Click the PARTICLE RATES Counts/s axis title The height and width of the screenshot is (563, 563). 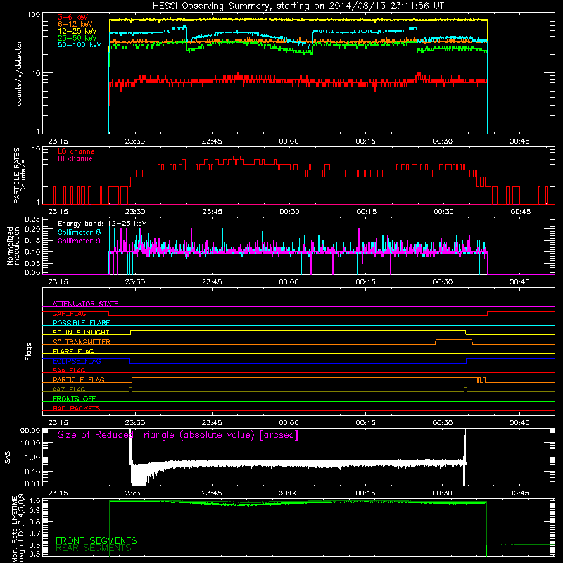pos(20,176)
